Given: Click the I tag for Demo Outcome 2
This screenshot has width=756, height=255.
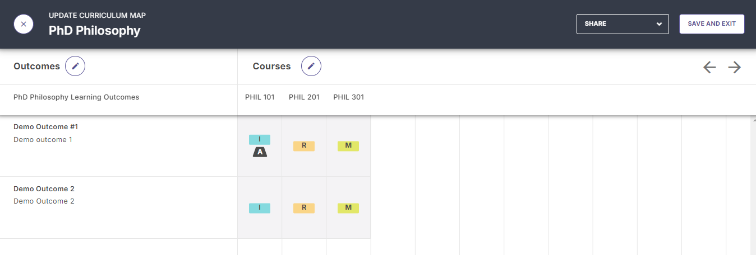Looking at the screenshot, I should click(260, 208).
